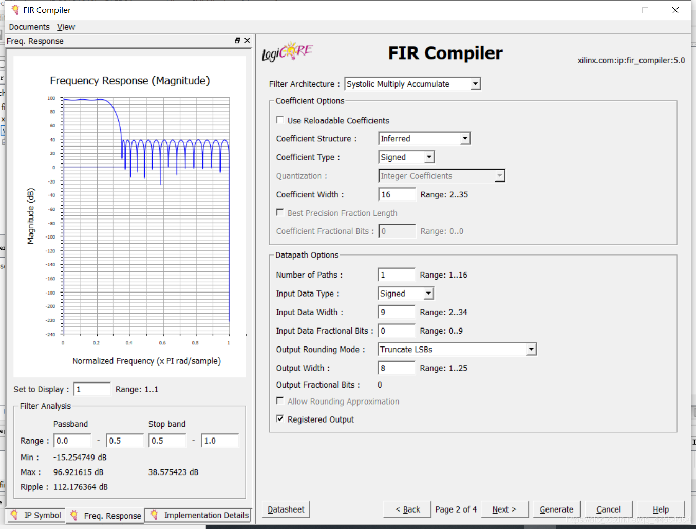Click the Frequency Response magnitude plot
This screenshot has height=529, width=696.
click(x=146, y=216)
